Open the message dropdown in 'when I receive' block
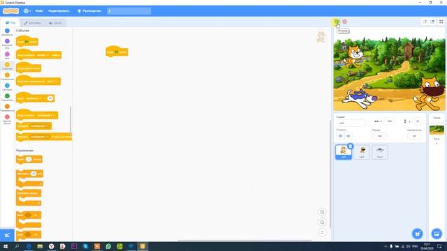 click(45, 115)
